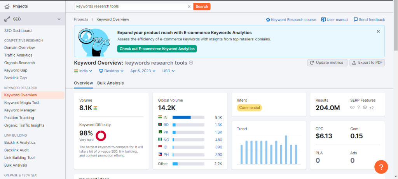Collapse the SEO section in sidebar
This screenshot has width=398, height=179.
pyautogui.click(x=59, y=19)
